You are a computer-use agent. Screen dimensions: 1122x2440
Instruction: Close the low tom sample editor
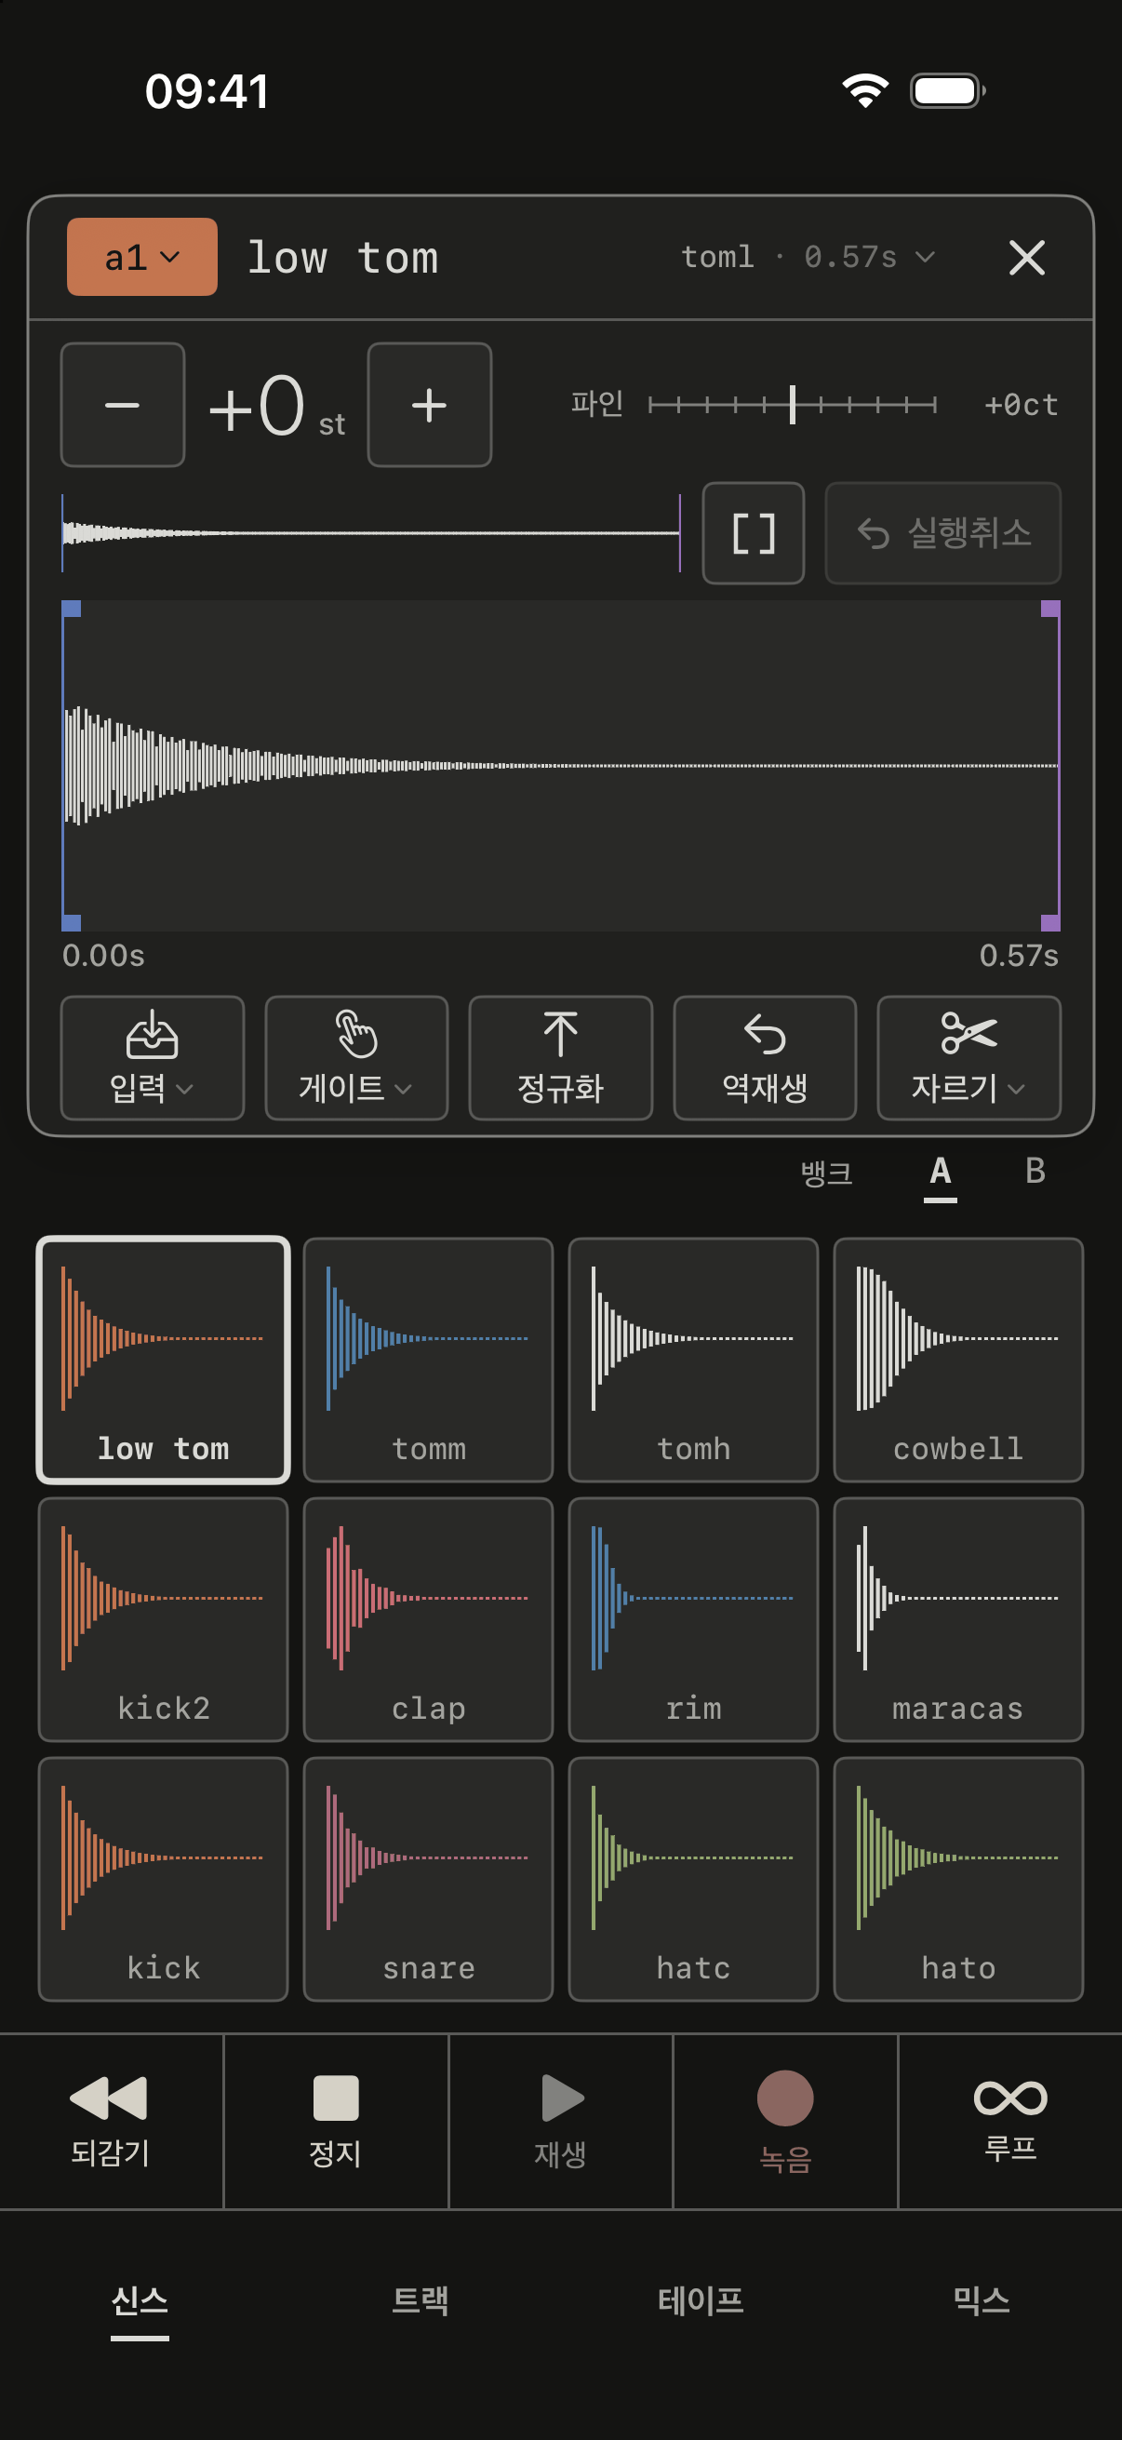coord(1026,258)
